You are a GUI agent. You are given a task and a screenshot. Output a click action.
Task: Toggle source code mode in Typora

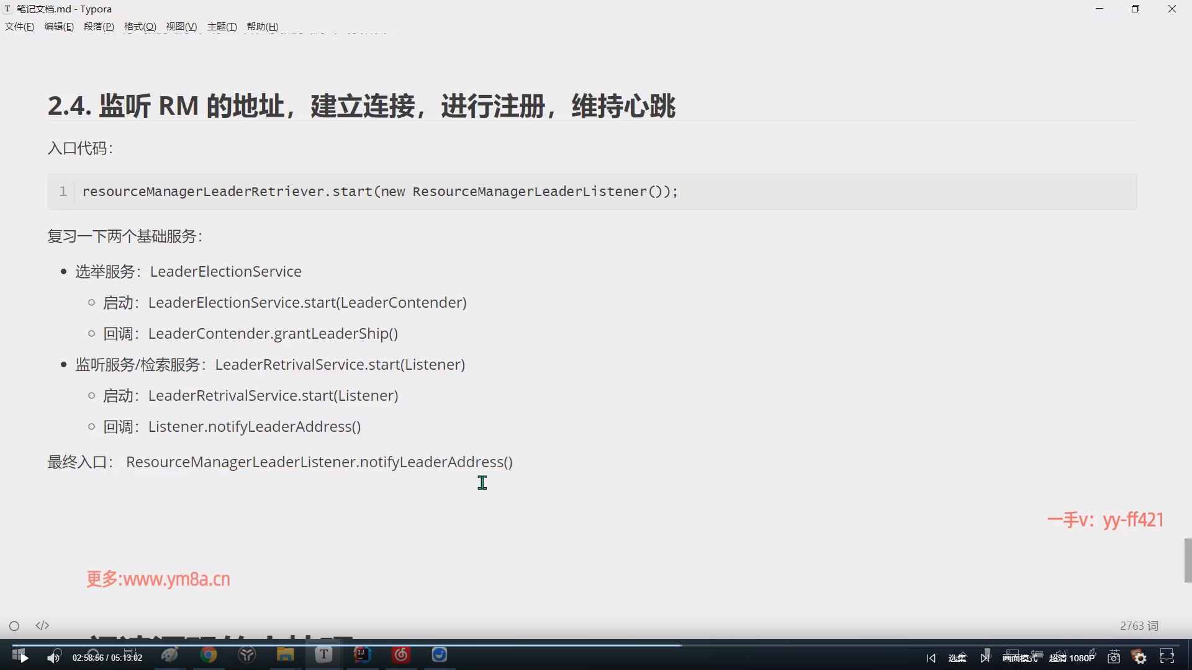[42, 626]
